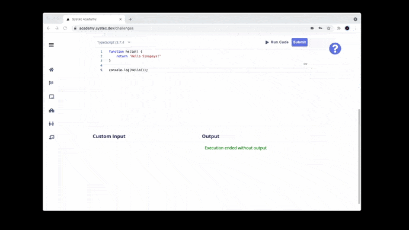This screenshot has width=409, height=230.
Task: Open the TypeScript language dropdown
Action: pos(113,42)
